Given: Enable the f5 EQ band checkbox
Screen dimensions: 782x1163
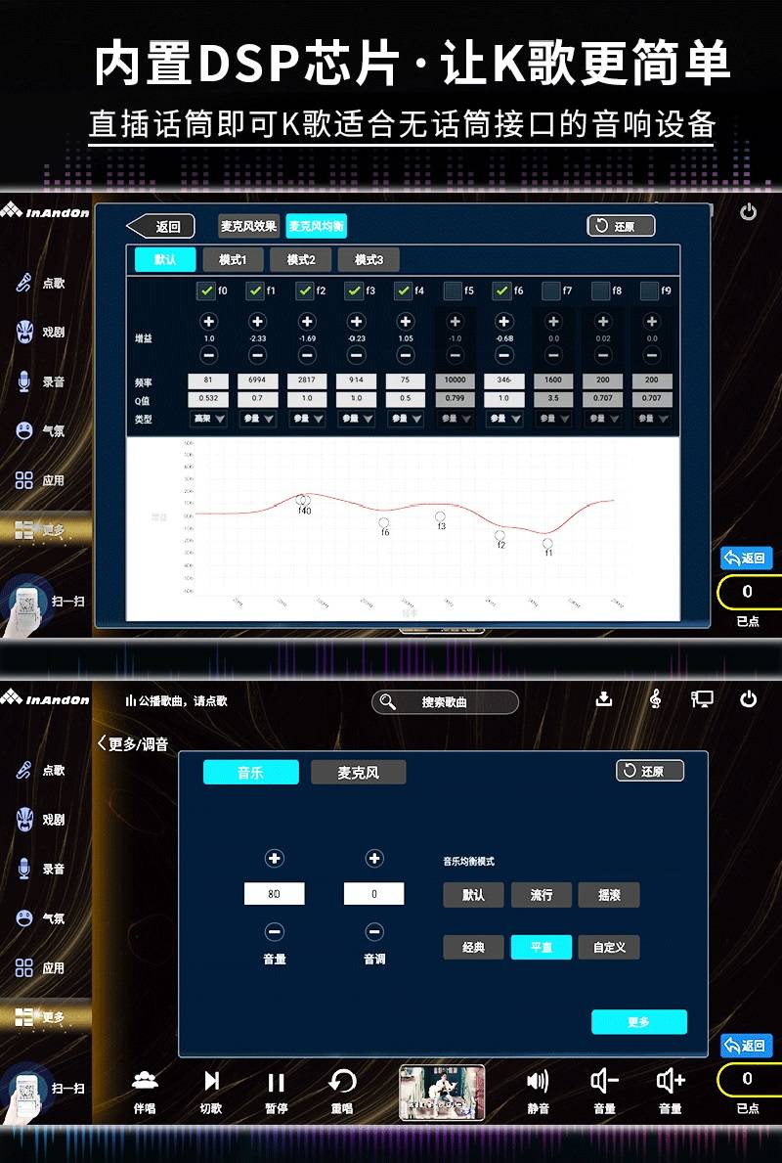Looking at the screenshot, I should pos(453,291).
